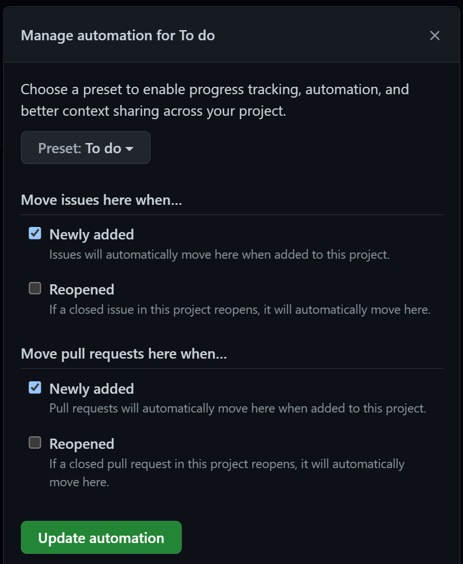Click the Move issues here when heading
463x564 pixels.
coord(101,200)
